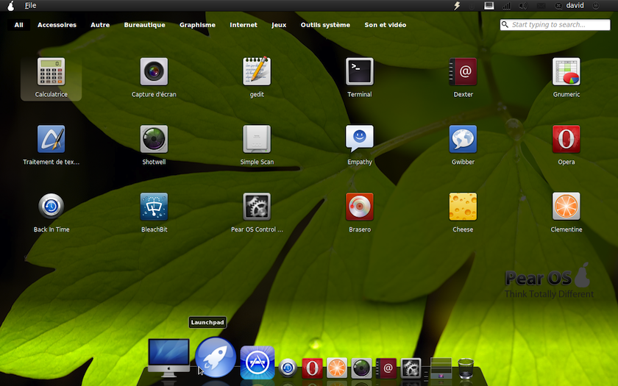Open the App Store dock icon
Image resolution: width=618 pixels, height=386 pixels.
click(257, 362)
